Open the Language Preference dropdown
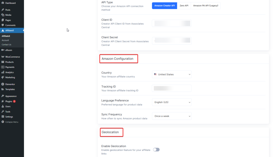The image size is (273, 157). pyautogui.click(x=172, y=102)
